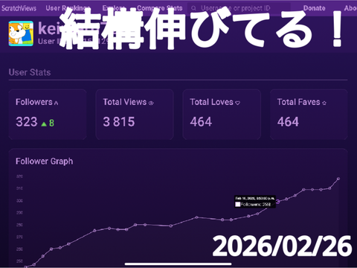The width and height of the screenshot is (357, 268).
Task: Select the Total Views stat card
Action: pyautogui.click(x=135, y=115)
